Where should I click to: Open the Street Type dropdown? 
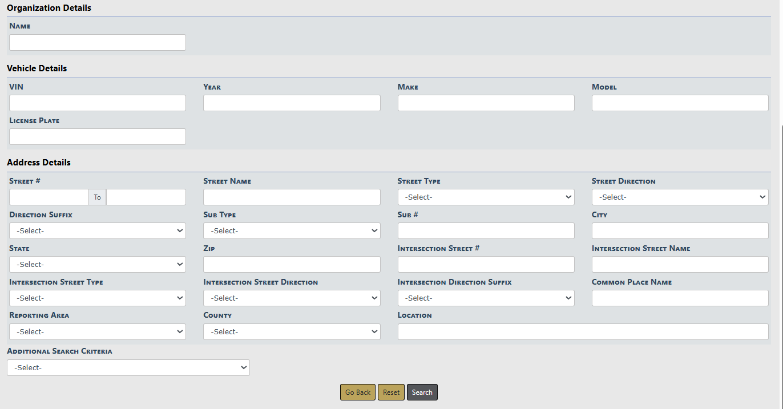486,197
